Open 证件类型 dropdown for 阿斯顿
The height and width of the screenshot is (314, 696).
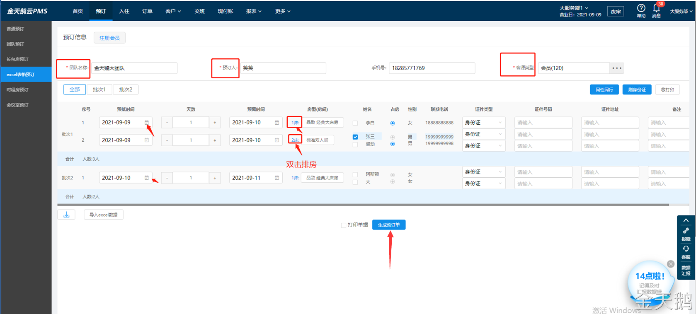pos(483,172)
